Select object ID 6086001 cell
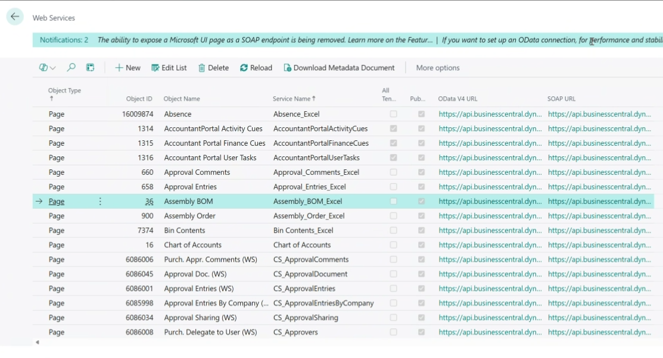Viewport: 663px width, 358px height. pos(139,289)
